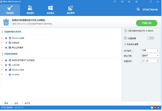The image size is (162, 111).
Task: Open the 运行类型 dropdown showing 每周
Action: 150,50
